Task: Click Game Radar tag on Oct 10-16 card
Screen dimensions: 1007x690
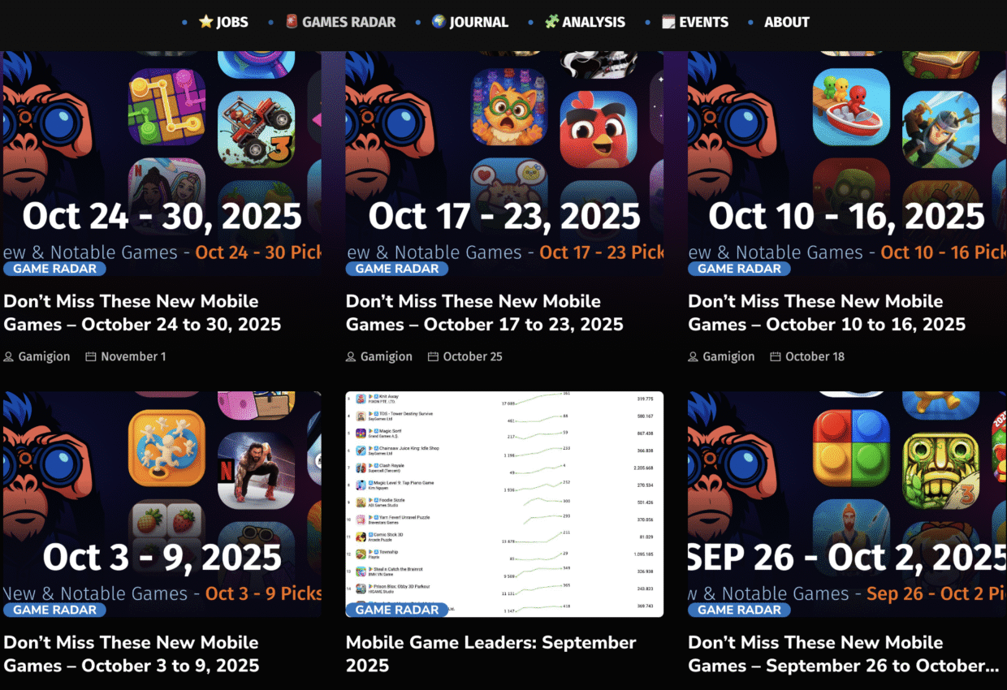Action: [x=739, y=269]
